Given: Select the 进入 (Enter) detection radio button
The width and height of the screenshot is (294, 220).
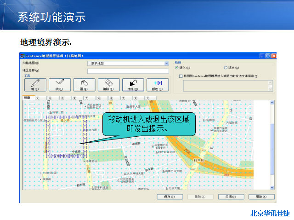Looking at the screenshot, I should pyautogui.click(x=177, y=68).
